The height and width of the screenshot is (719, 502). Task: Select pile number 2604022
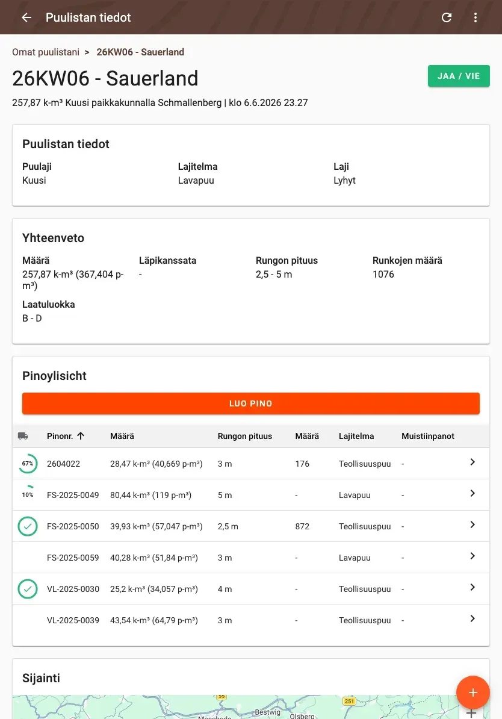63,464
